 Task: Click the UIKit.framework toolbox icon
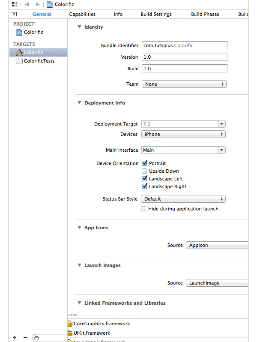pyautogui.click(x=70, y=333)
